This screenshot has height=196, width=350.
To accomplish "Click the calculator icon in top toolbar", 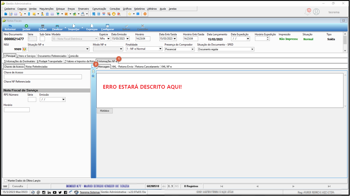I will 99,14.
